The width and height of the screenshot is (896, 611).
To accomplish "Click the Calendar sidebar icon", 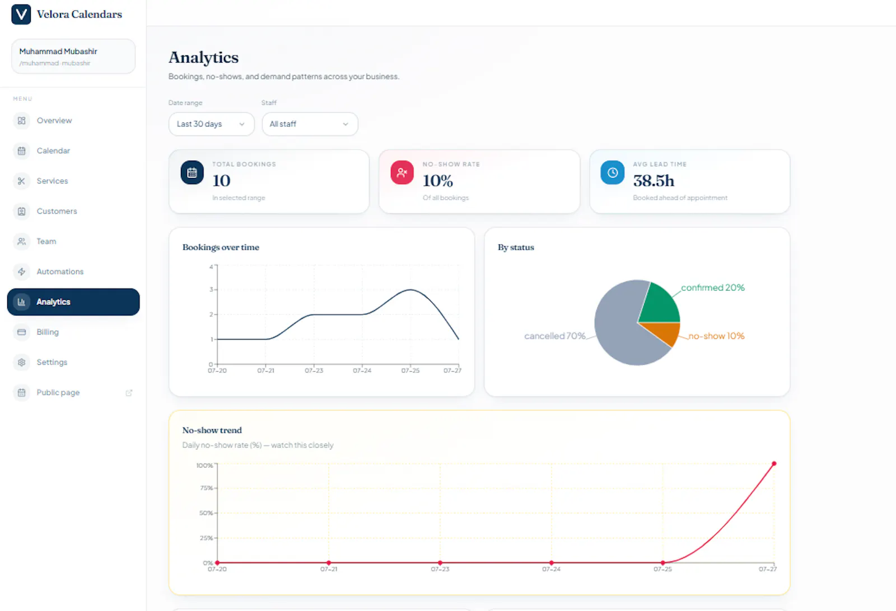I will (x=21, y=151).
